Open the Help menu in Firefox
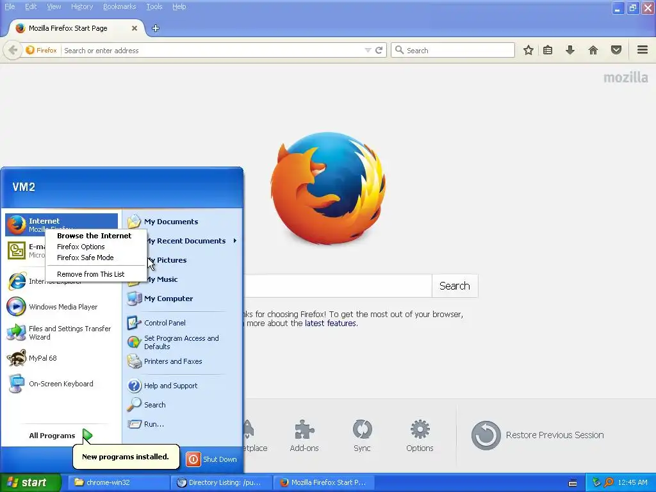Image resolution: width=656 pixels, height=492 pixels. (179, 6)
